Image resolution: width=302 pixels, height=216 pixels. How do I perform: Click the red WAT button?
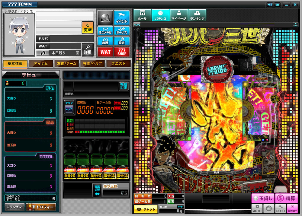pyautogui.click(x=105, y=52)
